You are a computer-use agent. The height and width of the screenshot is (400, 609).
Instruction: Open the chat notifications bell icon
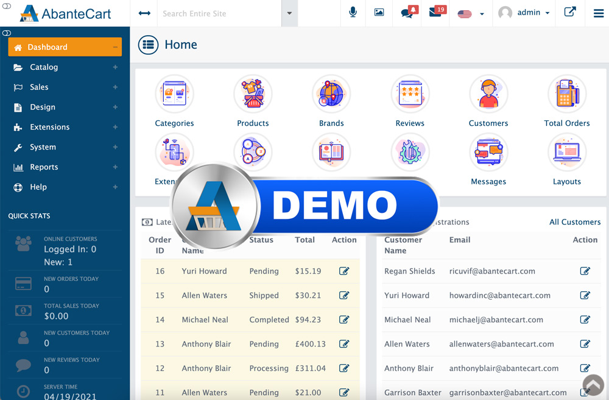(x=409, y=12)
